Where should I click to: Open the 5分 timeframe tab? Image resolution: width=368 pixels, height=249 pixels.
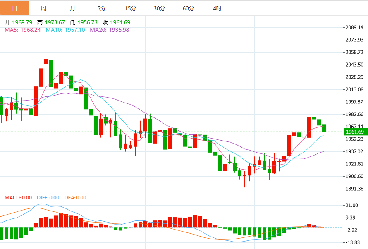[101, 8]
